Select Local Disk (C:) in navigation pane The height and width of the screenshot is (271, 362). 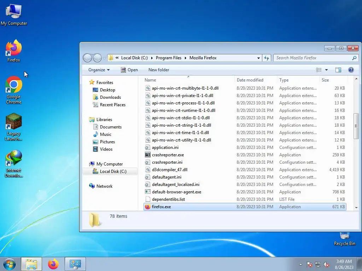pyautogui.click(x=110, y=171)
